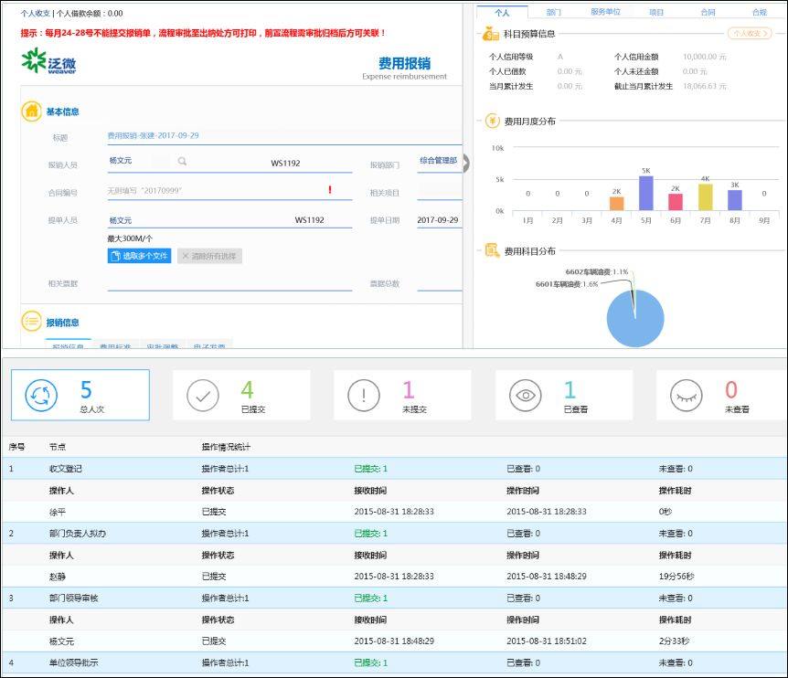Screen dimensions: 788x678
Task: Click the 未查看 closed eye icon
Action: 687,395
